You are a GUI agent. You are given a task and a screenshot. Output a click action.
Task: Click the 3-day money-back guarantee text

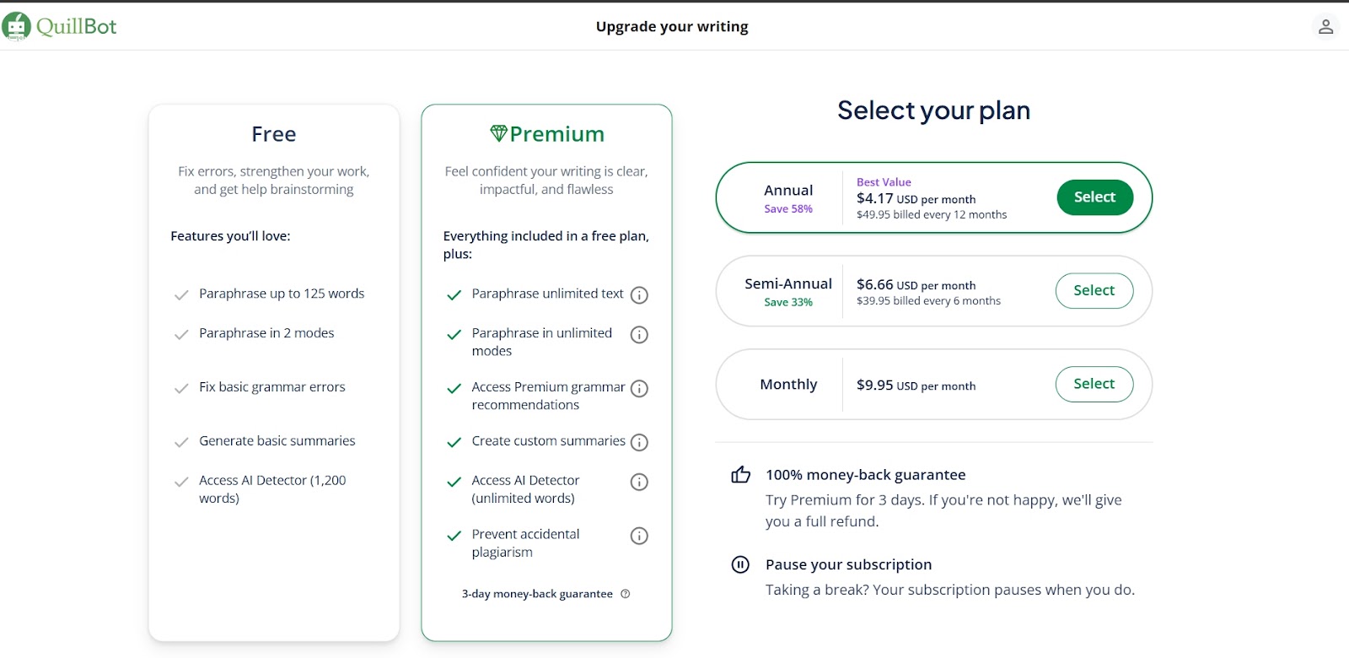pyautogui.click(x=537, y=594)
